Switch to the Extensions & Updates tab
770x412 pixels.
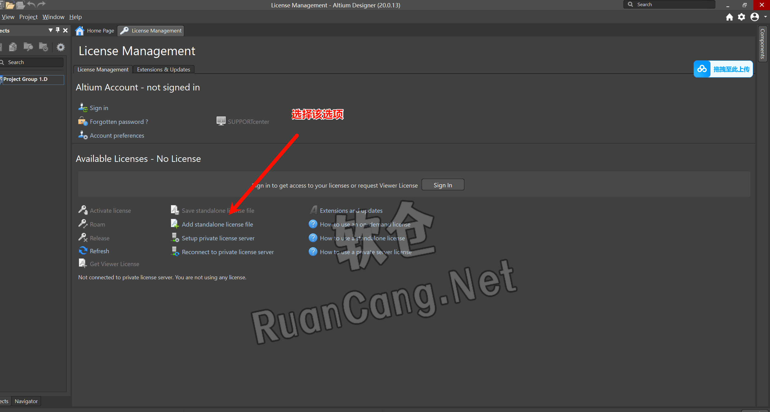tap(164, 70)
